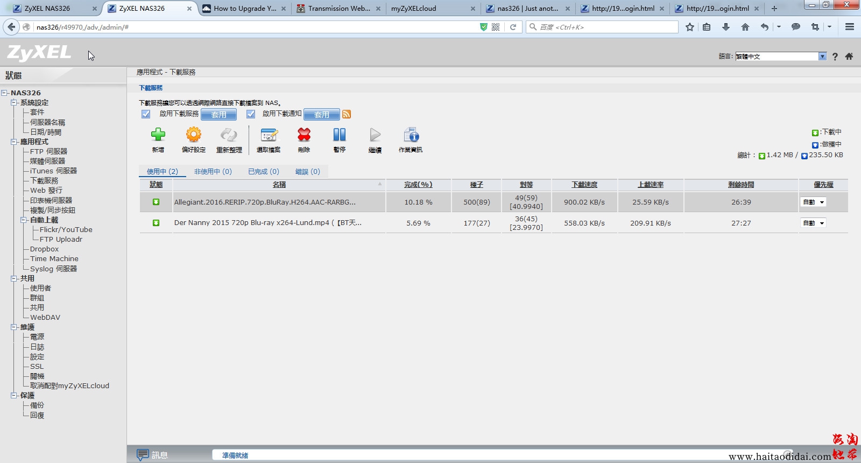The height and width of the screenshot is (463, 861).
Task: Toggle the enable download service checkbox
Action: (x=146, y=114)
